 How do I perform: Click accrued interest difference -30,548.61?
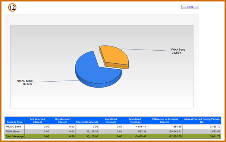[x=175, y=132]
